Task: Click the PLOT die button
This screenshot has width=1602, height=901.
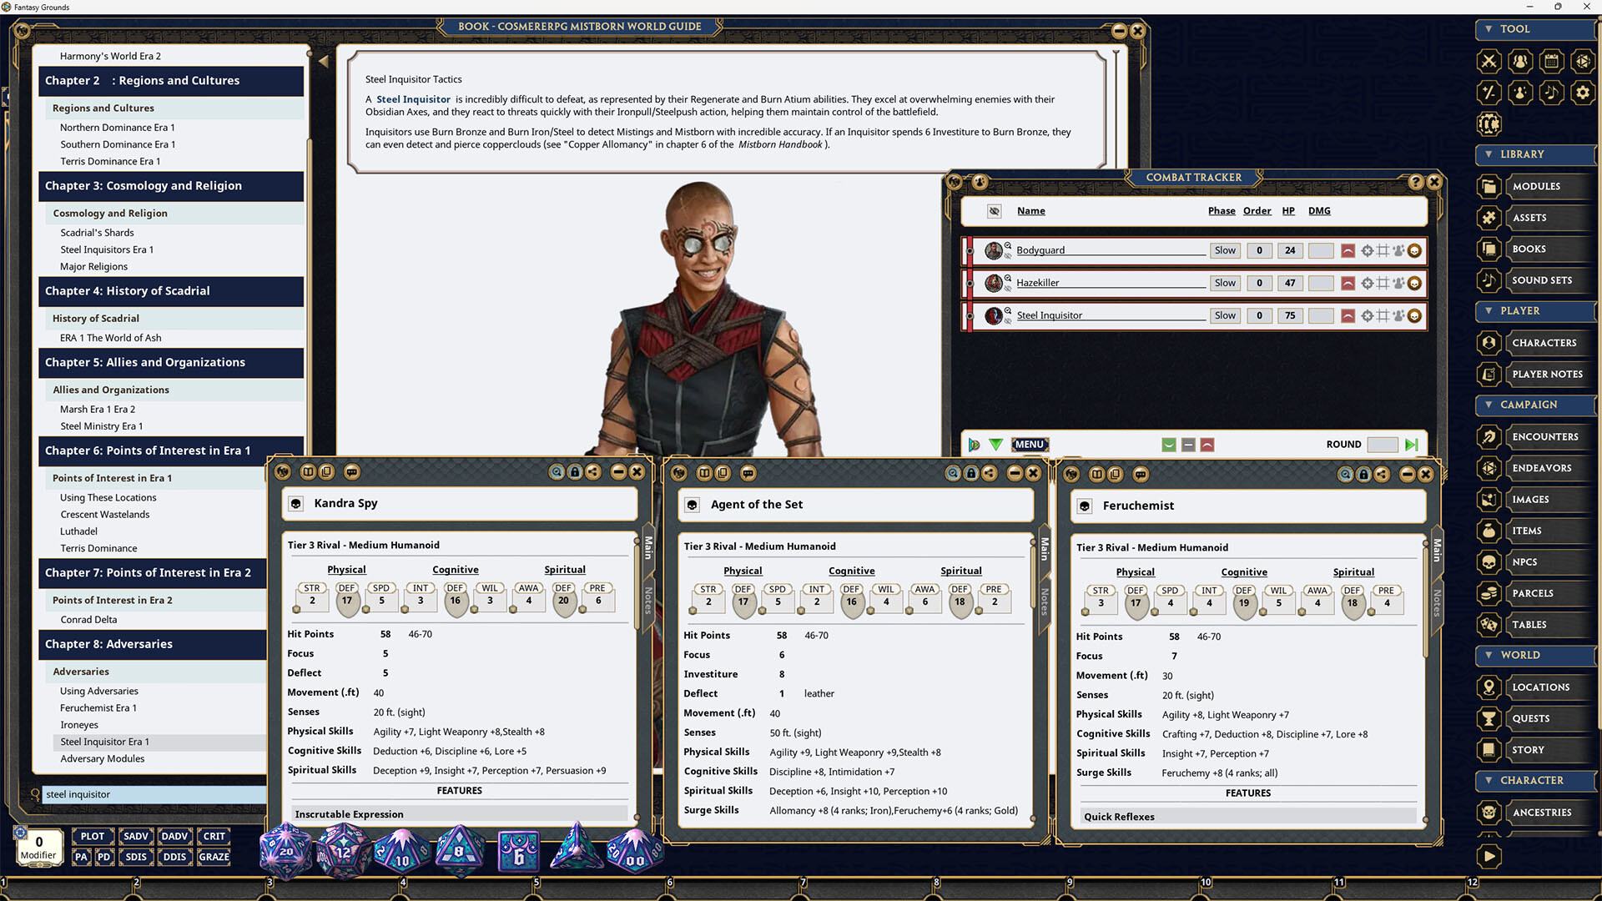Action: (x=93, y=836)
